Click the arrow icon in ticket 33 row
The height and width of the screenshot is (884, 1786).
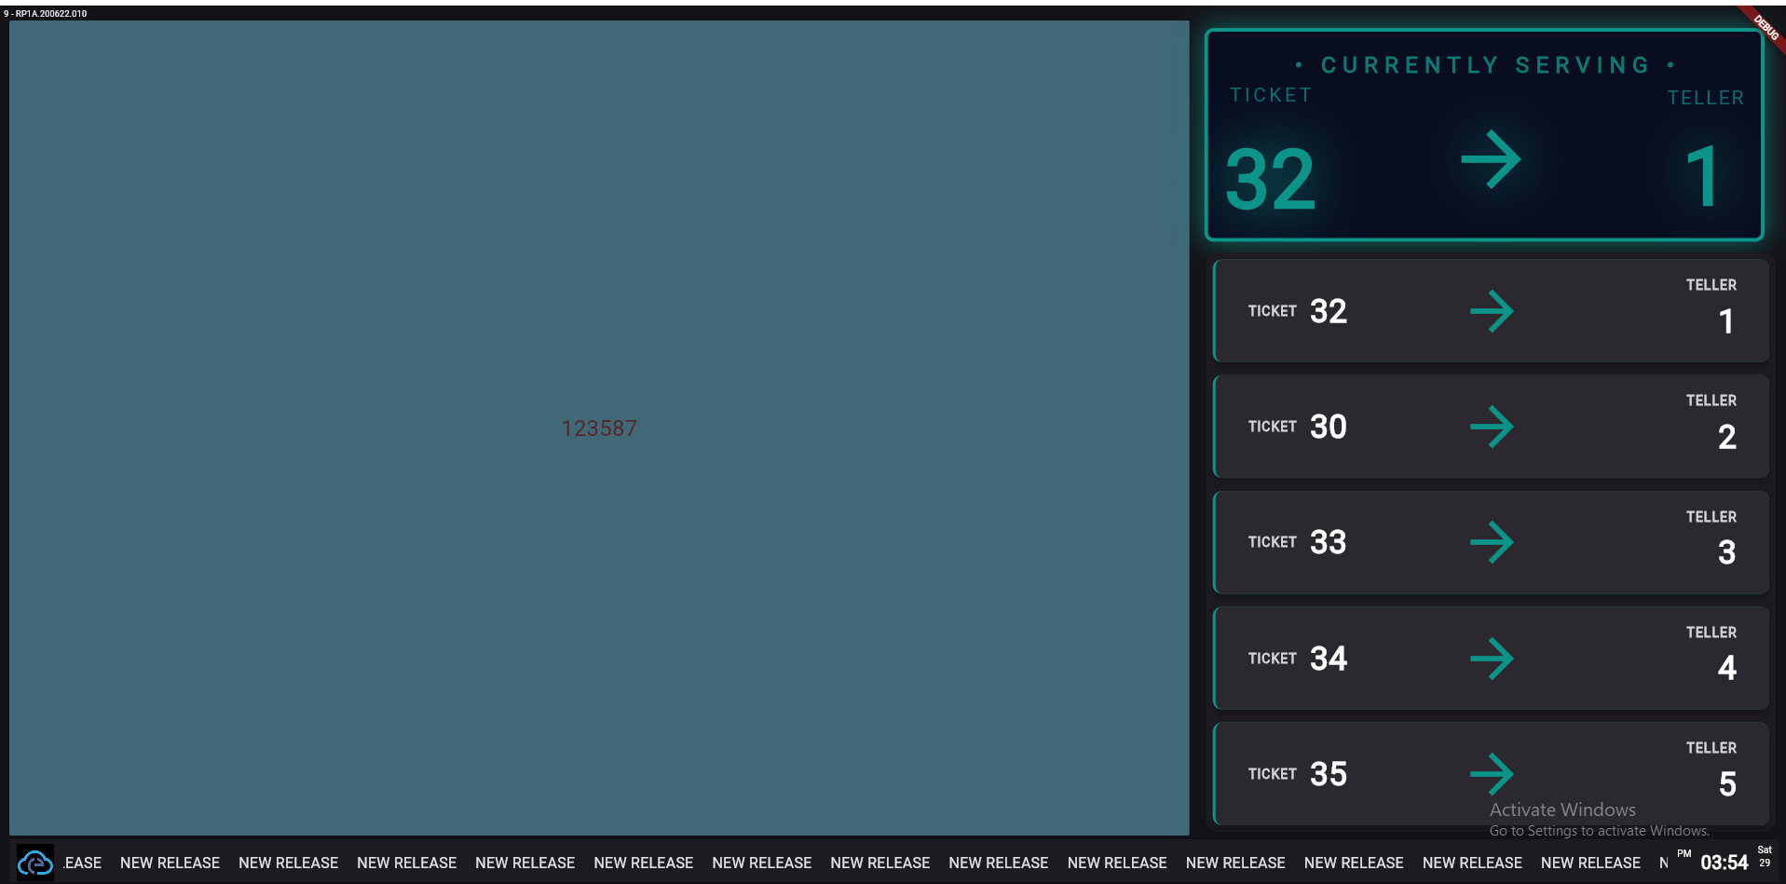click(1492, 542)
